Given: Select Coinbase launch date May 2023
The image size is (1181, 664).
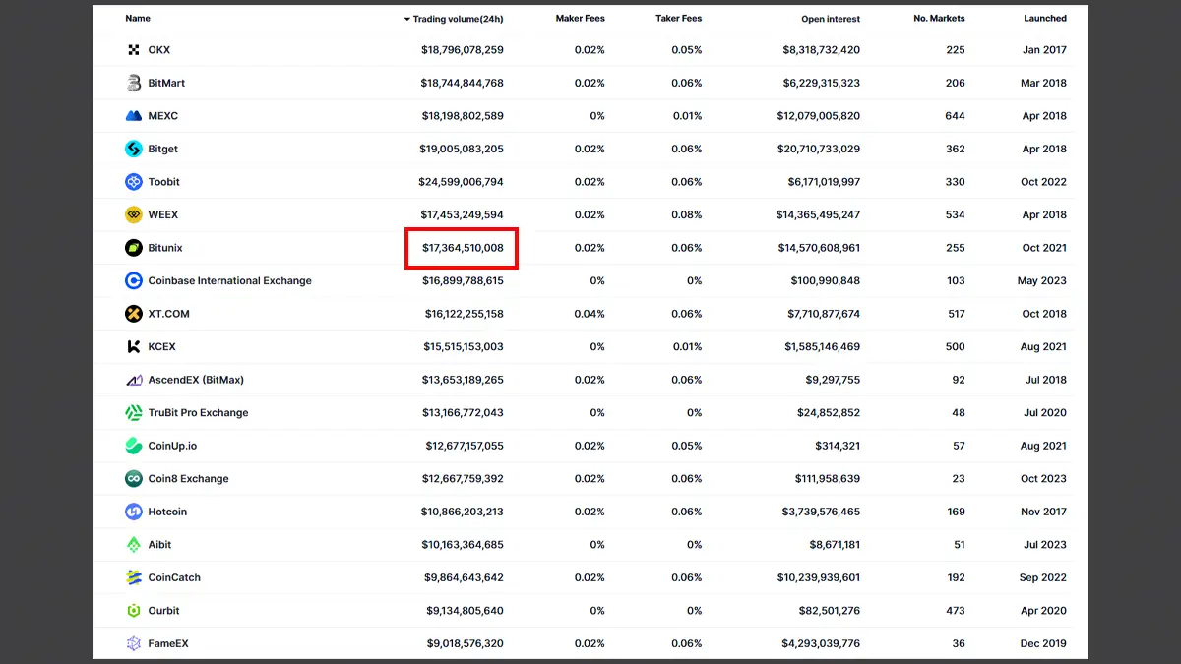Looking at the screenshot, I should pos(1042,280).
